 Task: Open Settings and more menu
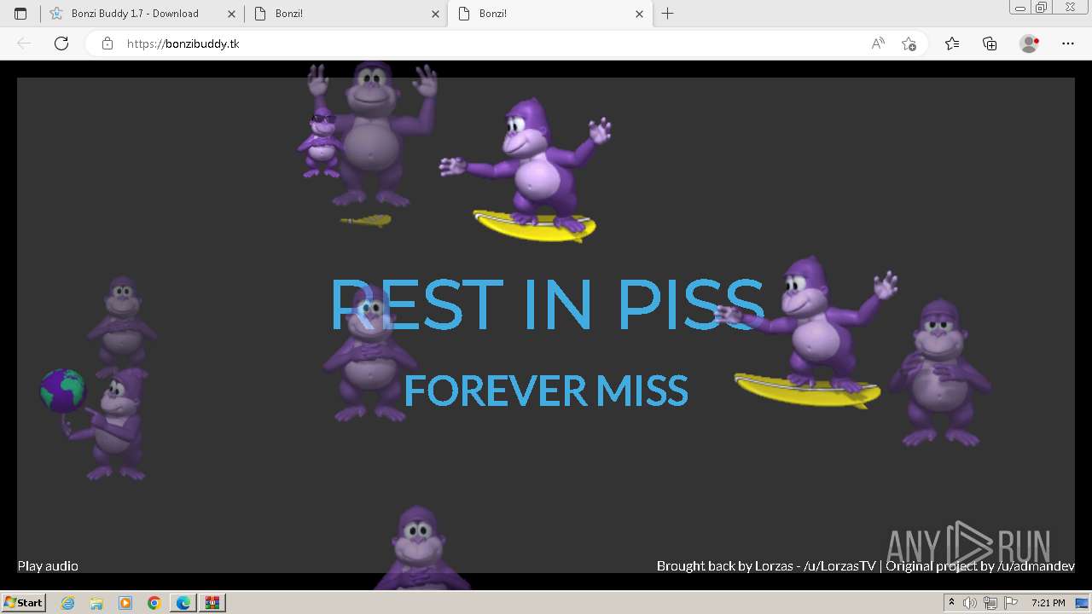[1068, 43]
